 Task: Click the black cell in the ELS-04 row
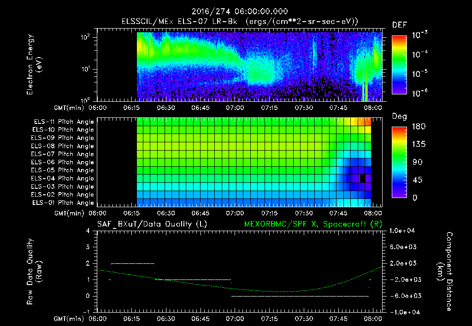pyautogui.click(x=362, y=178)
